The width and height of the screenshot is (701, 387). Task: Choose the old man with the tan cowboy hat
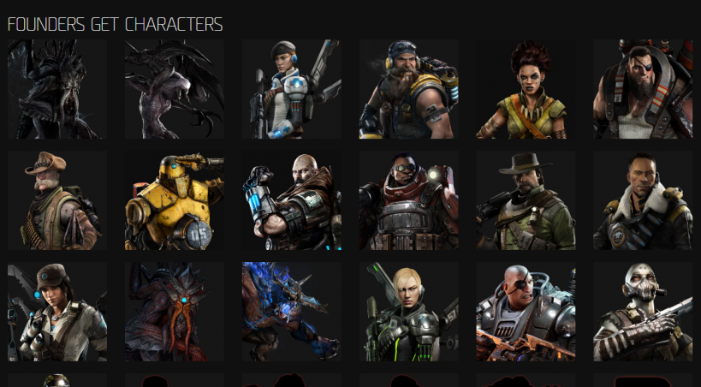click(x=57, y=200)
